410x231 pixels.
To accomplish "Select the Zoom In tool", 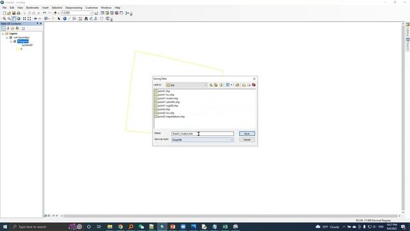I will [4, 19].
